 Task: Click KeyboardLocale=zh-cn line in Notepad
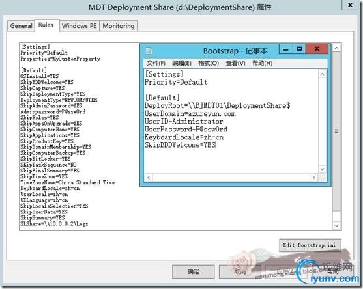pyautogui.click(x=184, y=137)
